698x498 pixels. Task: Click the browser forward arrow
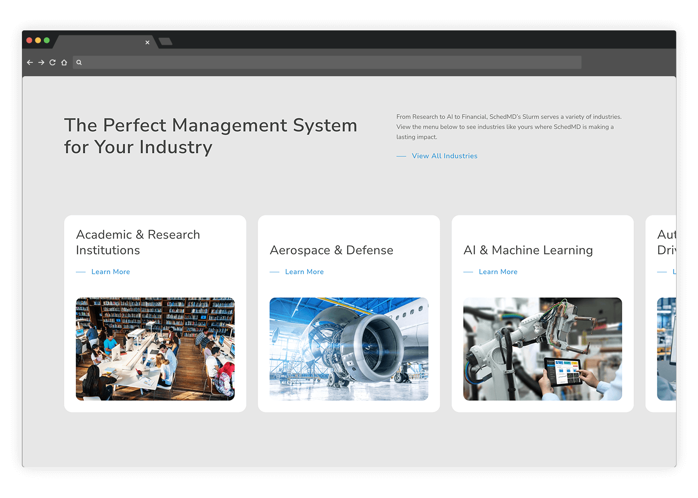(41, 62)
